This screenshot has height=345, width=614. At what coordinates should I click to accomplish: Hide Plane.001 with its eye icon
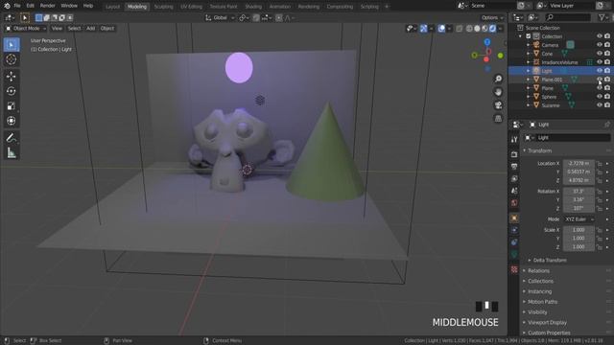599,80
